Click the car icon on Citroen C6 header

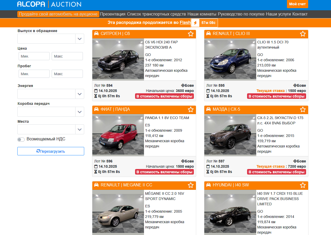click(96, 34)
